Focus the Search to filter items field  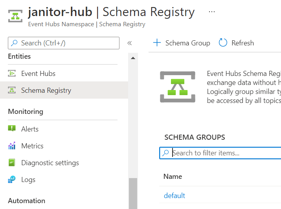[x=220, y=153]
